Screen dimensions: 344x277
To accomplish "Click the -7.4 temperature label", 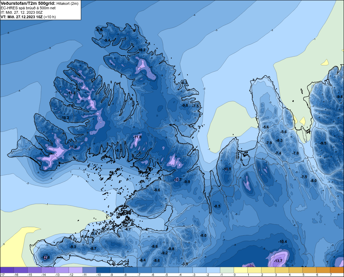I will tap(278, 153).
